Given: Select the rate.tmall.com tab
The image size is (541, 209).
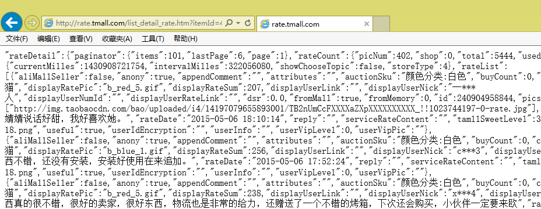Looking at the screenshot, I should [315, 24].
